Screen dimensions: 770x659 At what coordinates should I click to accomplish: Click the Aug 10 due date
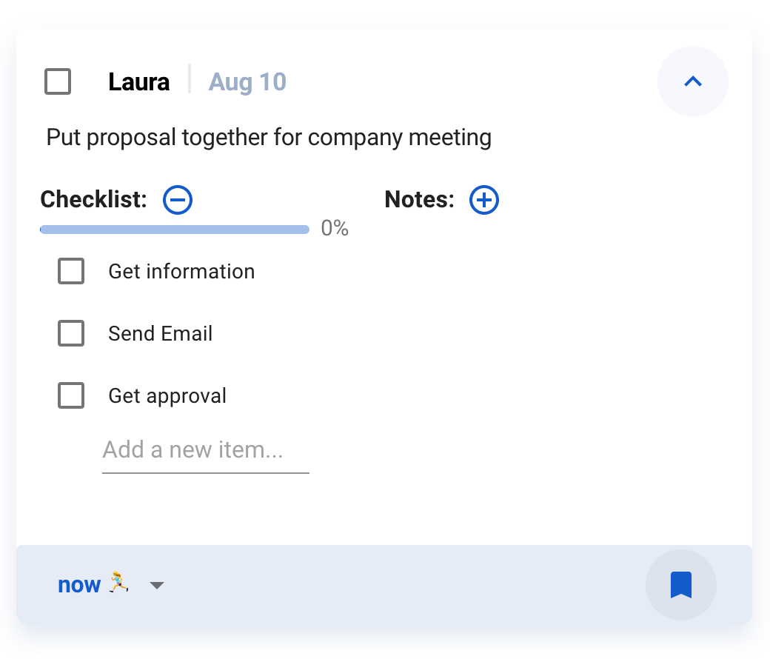(x=247, y=81)
